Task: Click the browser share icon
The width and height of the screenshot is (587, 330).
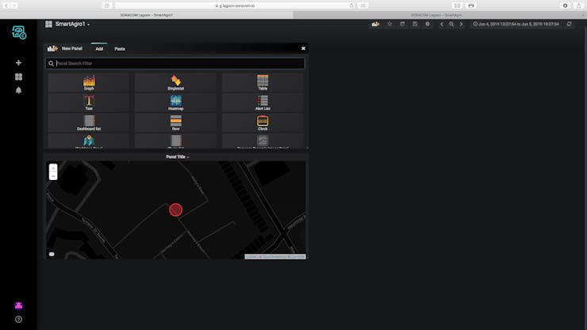Action: point(578,6)
